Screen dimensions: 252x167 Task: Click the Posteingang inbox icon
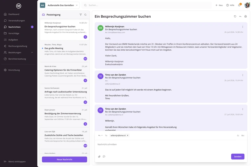tap(43, 15)
